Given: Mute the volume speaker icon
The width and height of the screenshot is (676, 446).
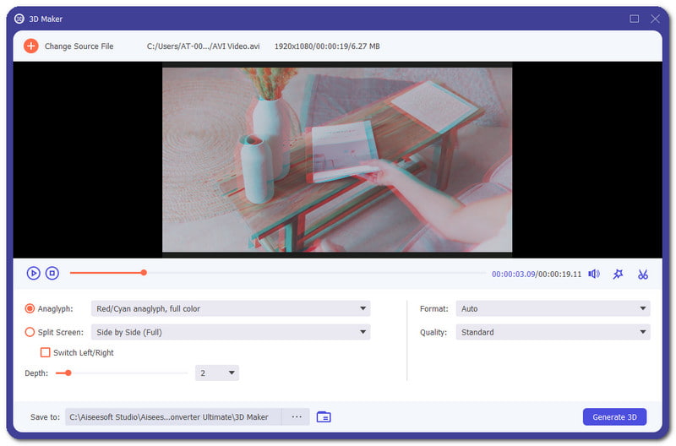Looking at the screenshot, I should (x=594, y=274).
